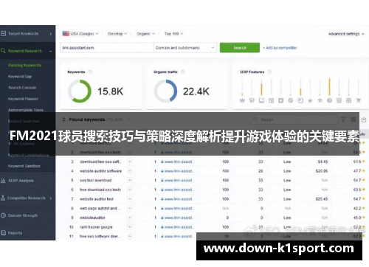The image size is (369, 267).
Task: Click the image pack icon in SERP Features
Action: [261, 100]
